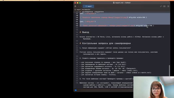
Task: Click the line containing 'ls (ls bin)'
Action: [102, 66]
